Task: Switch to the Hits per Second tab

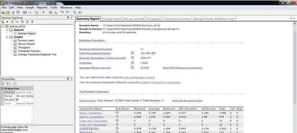Action: click(133, 19)
